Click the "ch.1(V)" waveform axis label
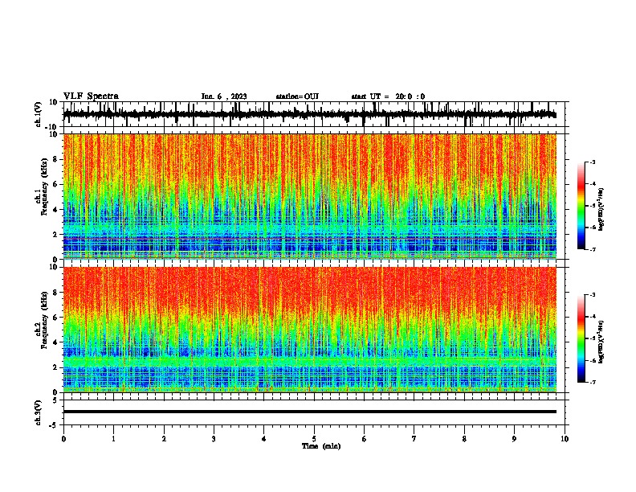Screen dimensions: 636x492 click(39, 114)
